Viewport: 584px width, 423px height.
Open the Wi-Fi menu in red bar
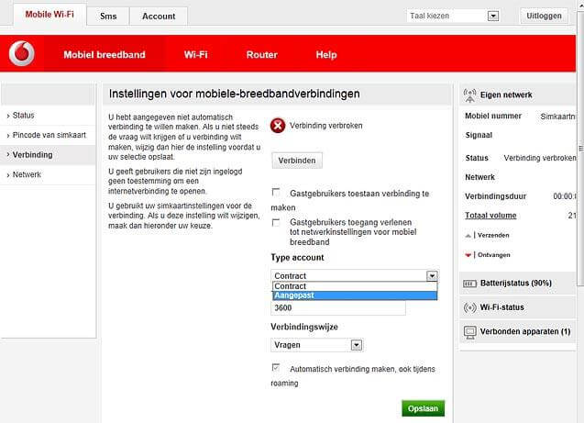click(195, 55)
